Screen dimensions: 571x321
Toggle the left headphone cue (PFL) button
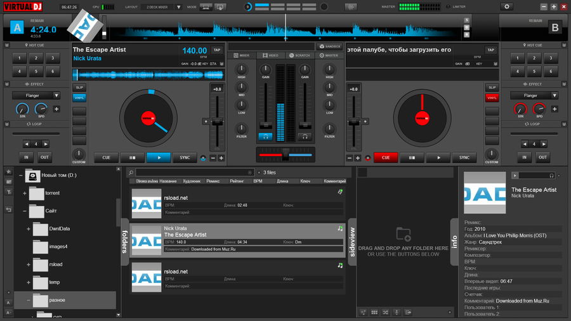(265, 136)
